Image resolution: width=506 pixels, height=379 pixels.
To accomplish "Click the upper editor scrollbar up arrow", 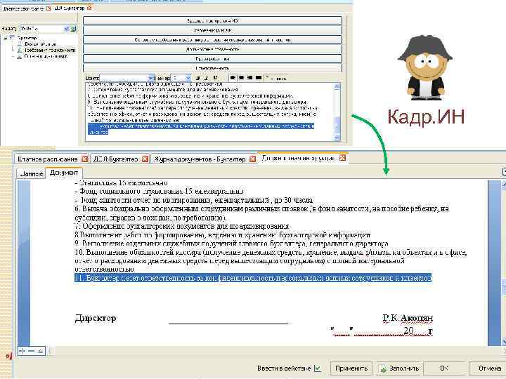I will [x=337, y=86].
